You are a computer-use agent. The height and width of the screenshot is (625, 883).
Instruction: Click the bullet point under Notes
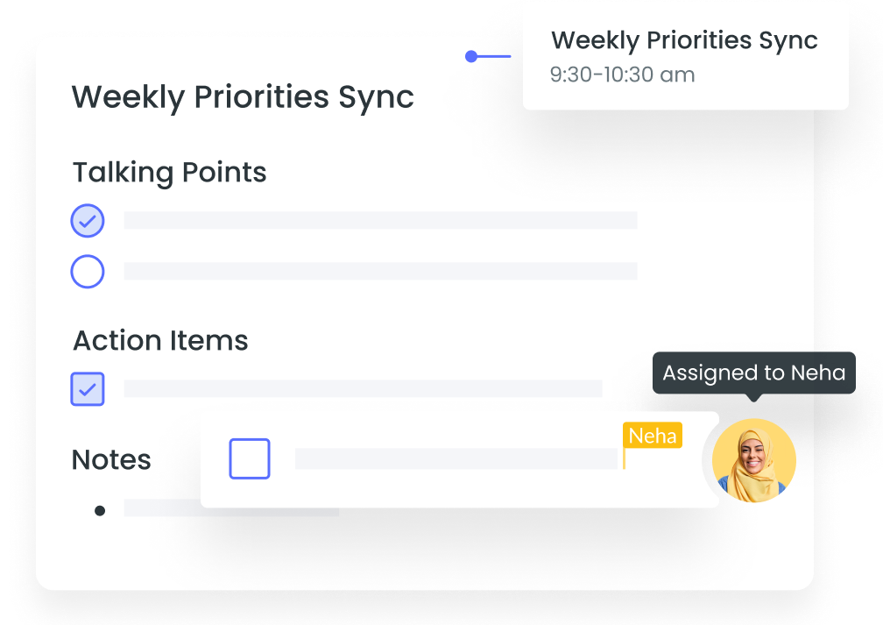100,510
